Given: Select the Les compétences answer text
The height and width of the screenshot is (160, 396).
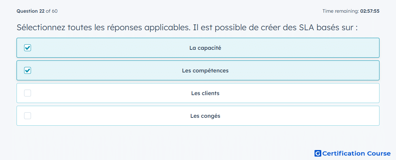Looking at the screenshot, I should point(205,70).
